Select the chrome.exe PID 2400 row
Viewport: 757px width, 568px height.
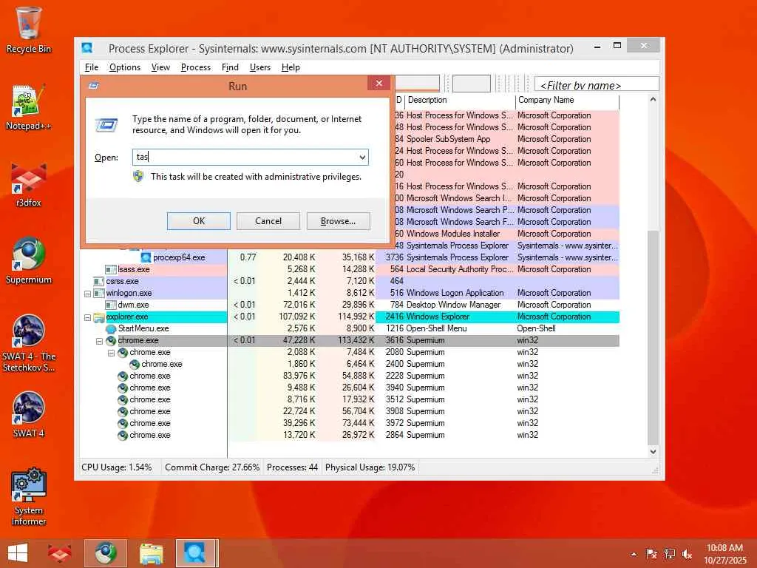point(350,364)
